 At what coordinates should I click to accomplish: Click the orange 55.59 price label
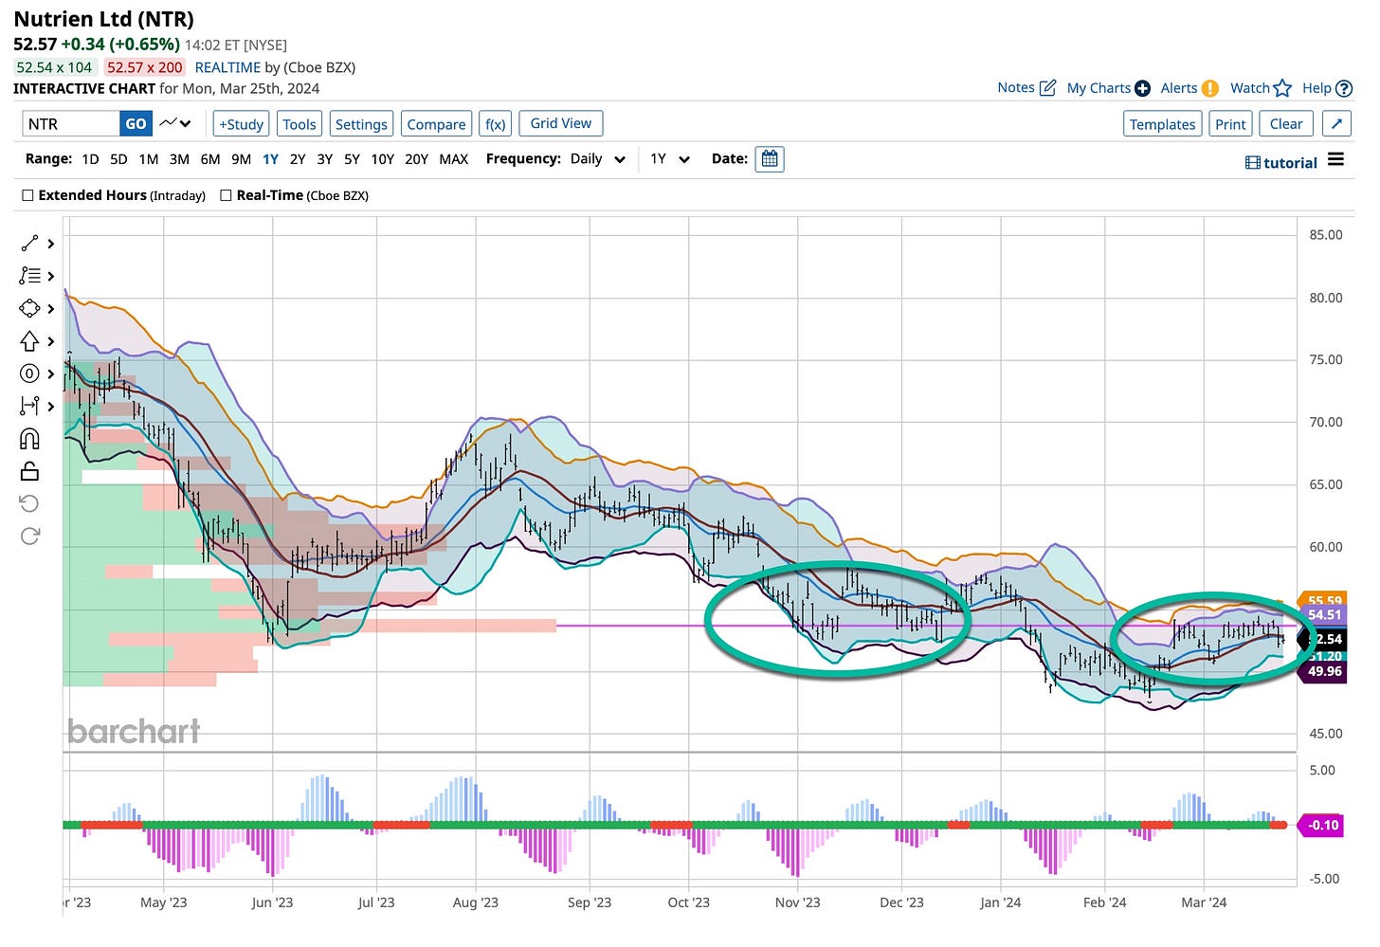click(x=1325, y=600)
